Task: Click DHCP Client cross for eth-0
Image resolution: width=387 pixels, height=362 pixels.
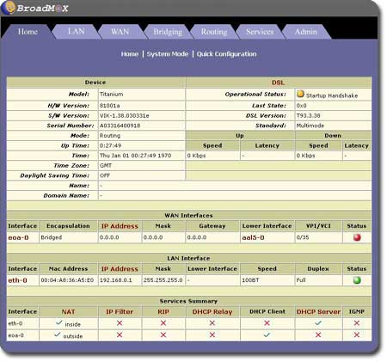Action: click(x=267, y=323)
